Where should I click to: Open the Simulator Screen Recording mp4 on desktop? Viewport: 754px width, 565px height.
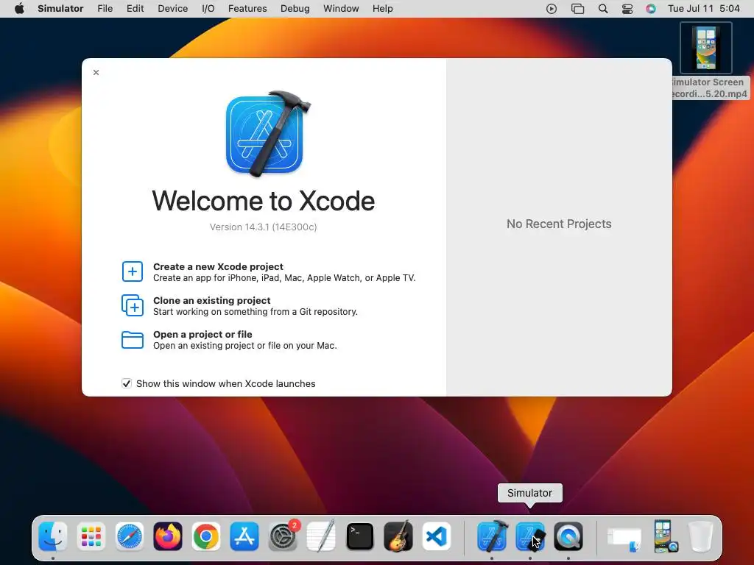click(706, 48)
